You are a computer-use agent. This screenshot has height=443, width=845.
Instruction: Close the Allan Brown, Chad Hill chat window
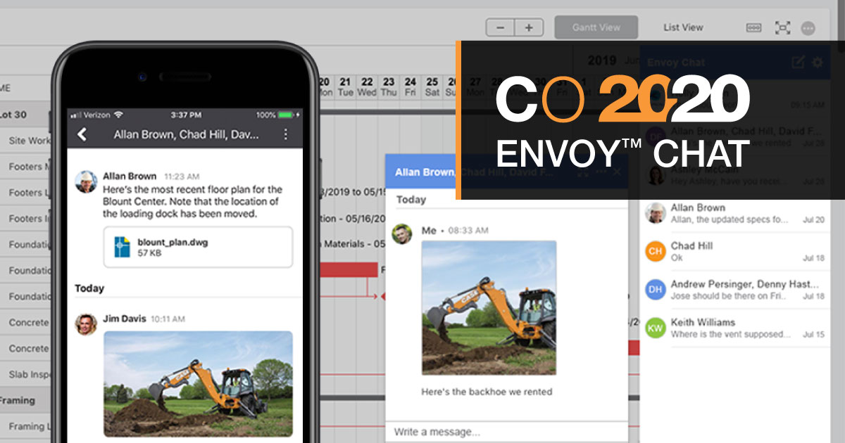[x=617, y=172]
